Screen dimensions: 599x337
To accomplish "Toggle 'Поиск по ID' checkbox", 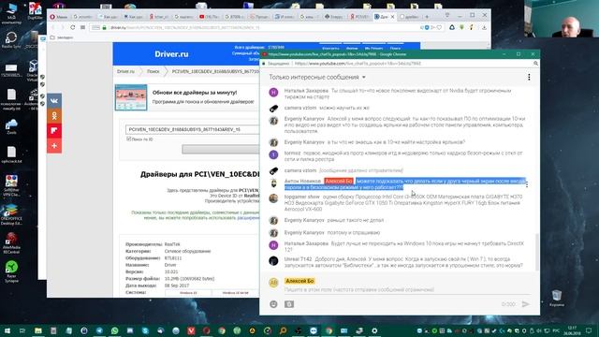I will coord(129,139).
